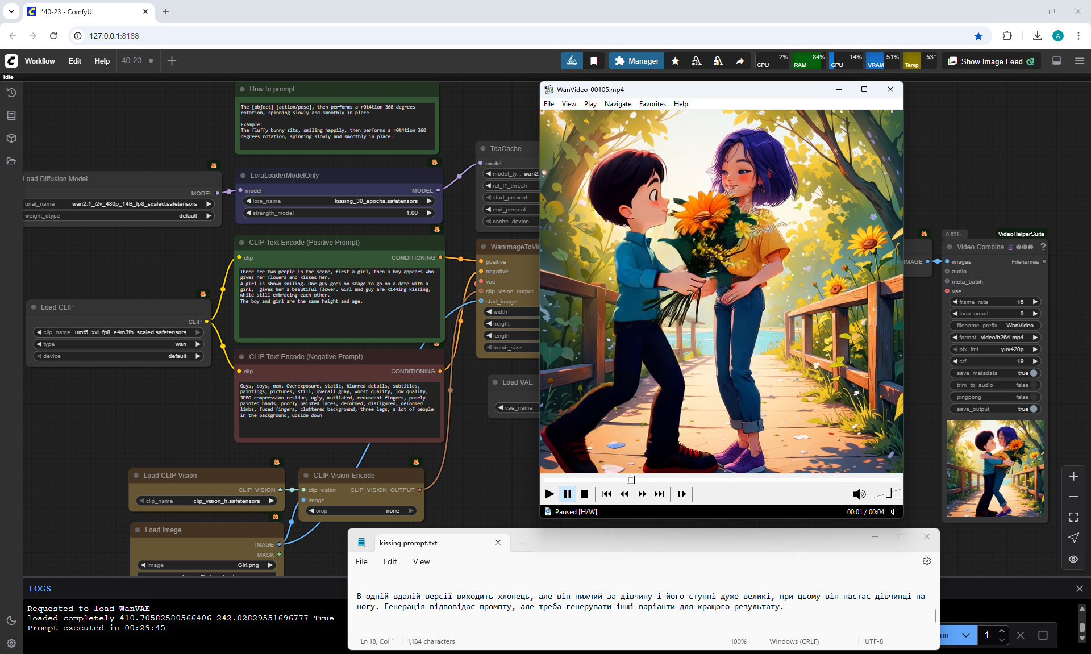
Task: Click the share arrow icon in toolbar
Action: pyautogui.click(x=740, y=61)
